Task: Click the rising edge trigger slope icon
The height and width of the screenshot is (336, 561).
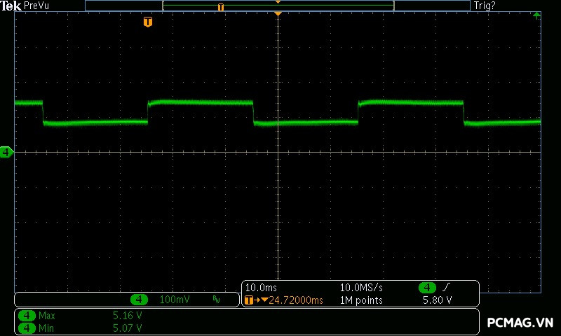Action: [447, 288]
